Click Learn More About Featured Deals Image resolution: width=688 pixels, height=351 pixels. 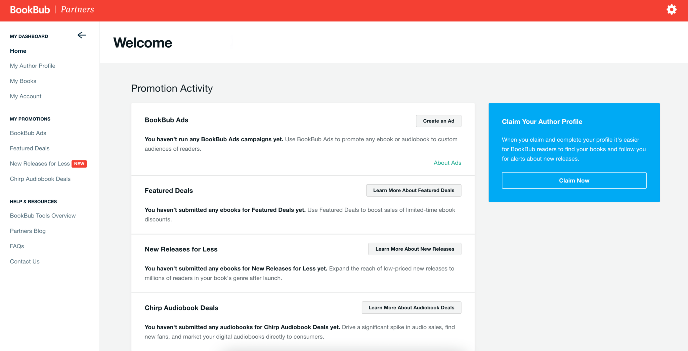[x=414, y=190]
